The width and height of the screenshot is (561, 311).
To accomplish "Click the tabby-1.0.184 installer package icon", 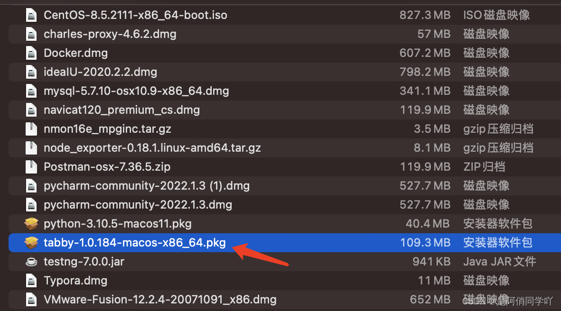I will point(31,242).
